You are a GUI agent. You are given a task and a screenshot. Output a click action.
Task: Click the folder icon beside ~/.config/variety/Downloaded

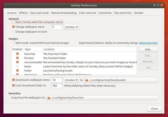(x=87, y=80)
